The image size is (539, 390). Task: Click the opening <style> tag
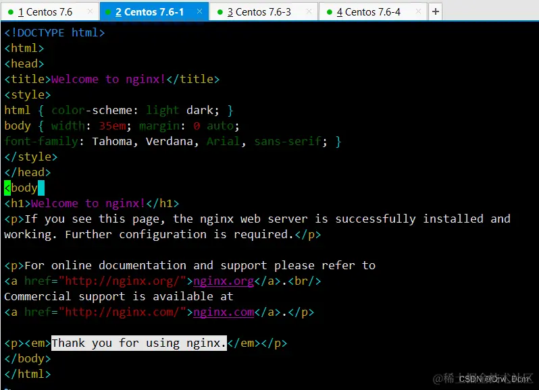[x=28, y=95]
